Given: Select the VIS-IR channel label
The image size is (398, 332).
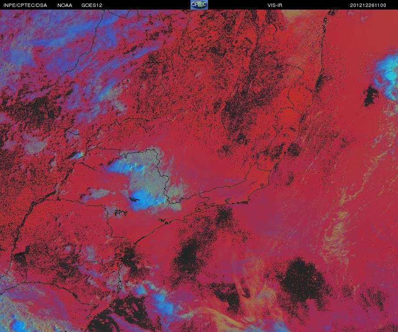Looking at the screenshot, I should click(x=275, y=5).
